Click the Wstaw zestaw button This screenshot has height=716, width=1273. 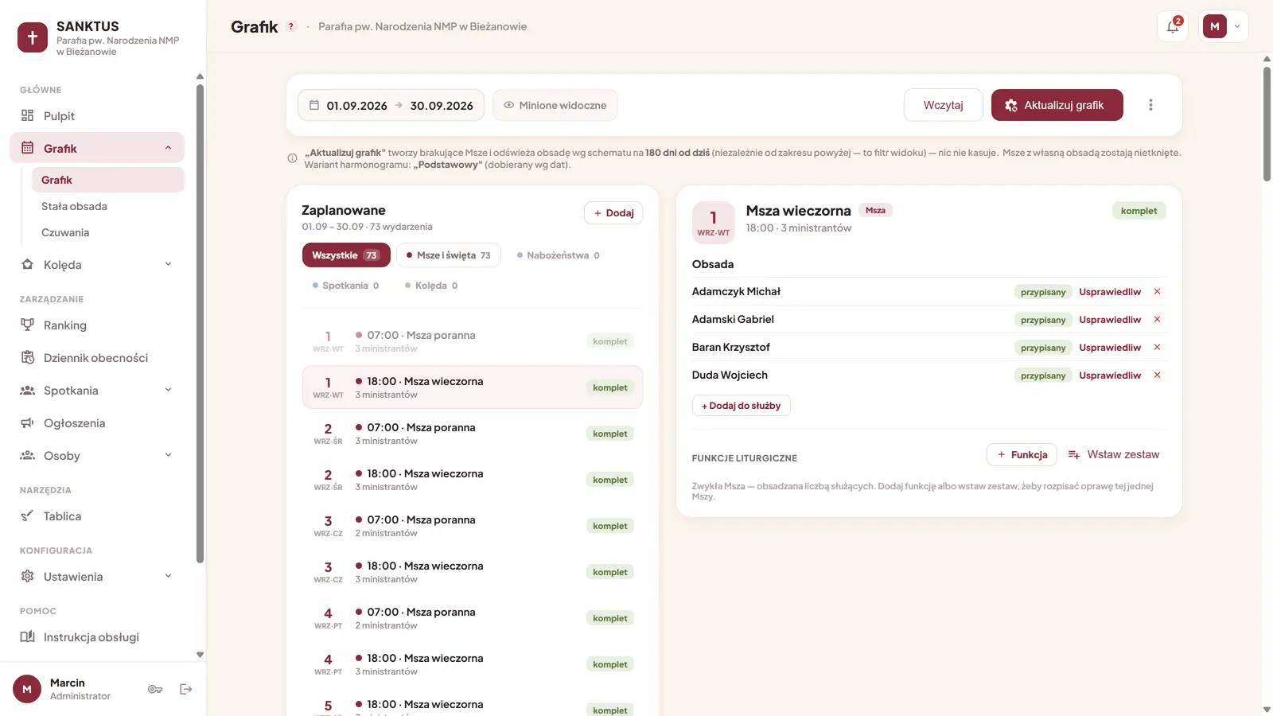click(x=1114, y=454)
